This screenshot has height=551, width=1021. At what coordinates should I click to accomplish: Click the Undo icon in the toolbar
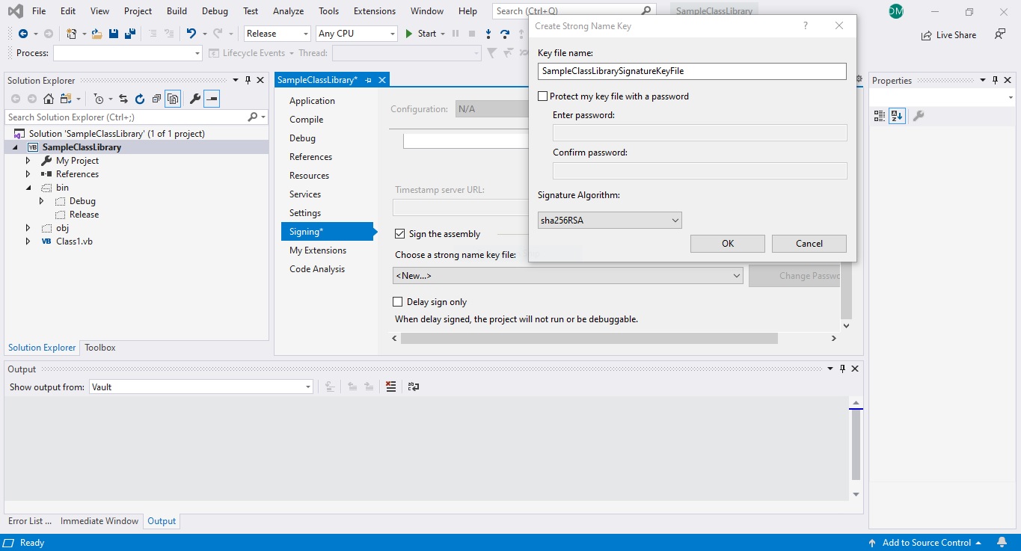pos(192,34)
